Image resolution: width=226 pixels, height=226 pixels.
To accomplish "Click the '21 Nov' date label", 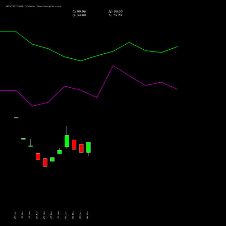I will point(37,215).
